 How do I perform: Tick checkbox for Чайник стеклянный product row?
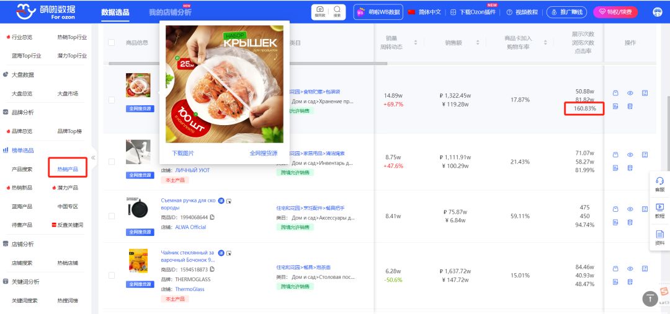coord(112,275)
